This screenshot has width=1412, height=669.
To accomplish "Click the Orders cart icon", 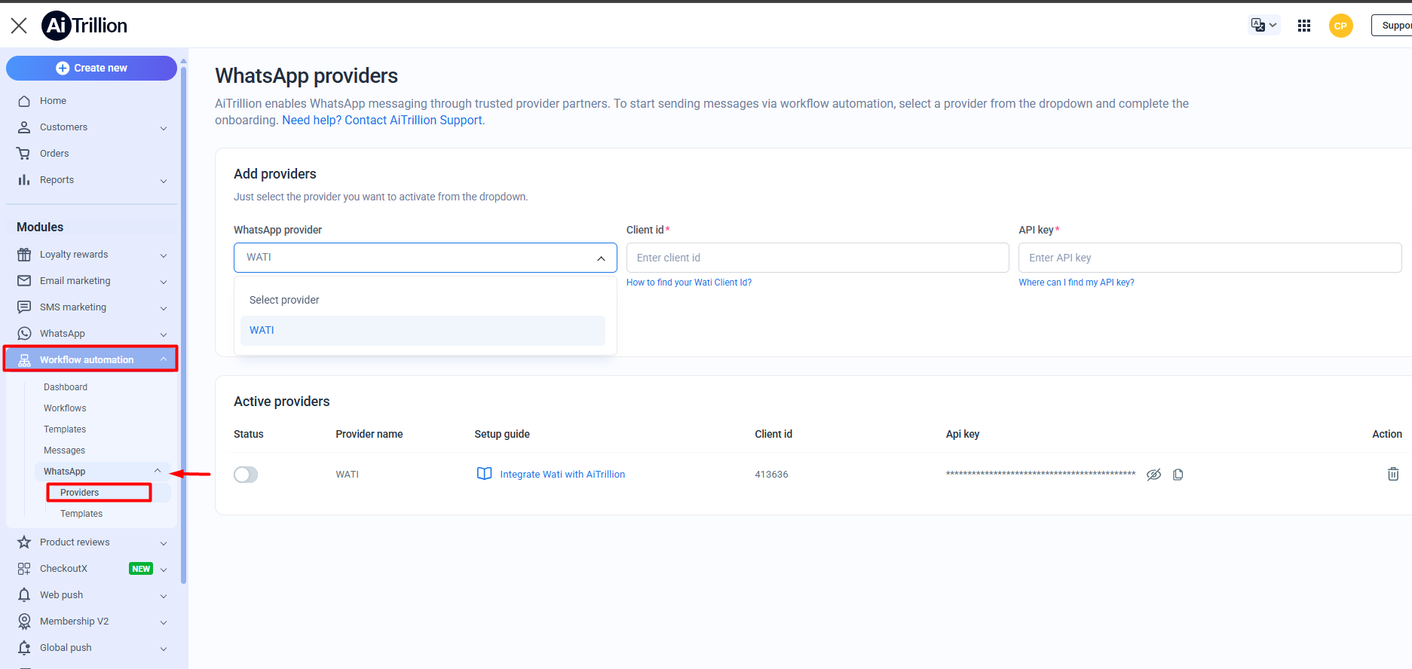I will 24,154.
